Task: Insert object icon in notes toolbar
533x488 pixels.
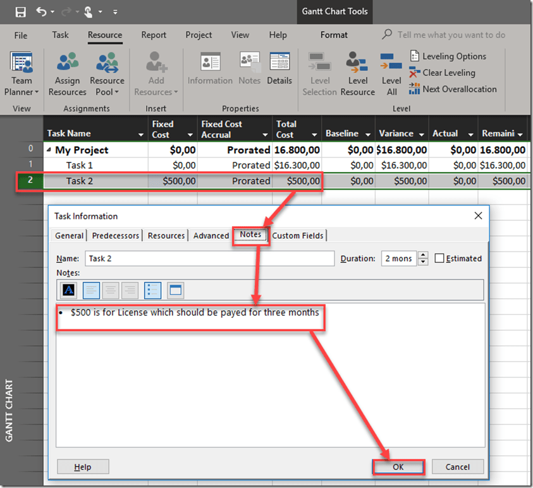Action: 175,290
